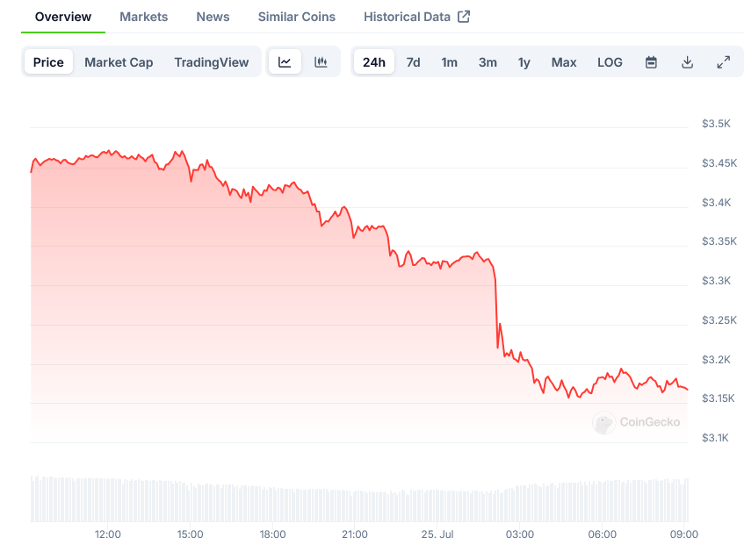Open the calendar date range picker
Image resolution: width=744 pixels, height=552 pixels.
(x=651, y=62)
